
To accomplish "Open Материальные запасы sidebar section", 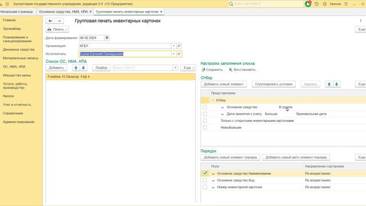I will click(21, 58).
